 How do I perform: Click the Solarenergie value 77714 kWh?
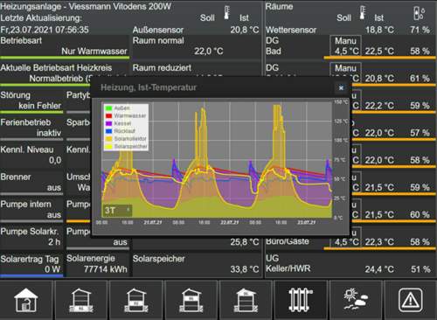(x=106, y=269)
